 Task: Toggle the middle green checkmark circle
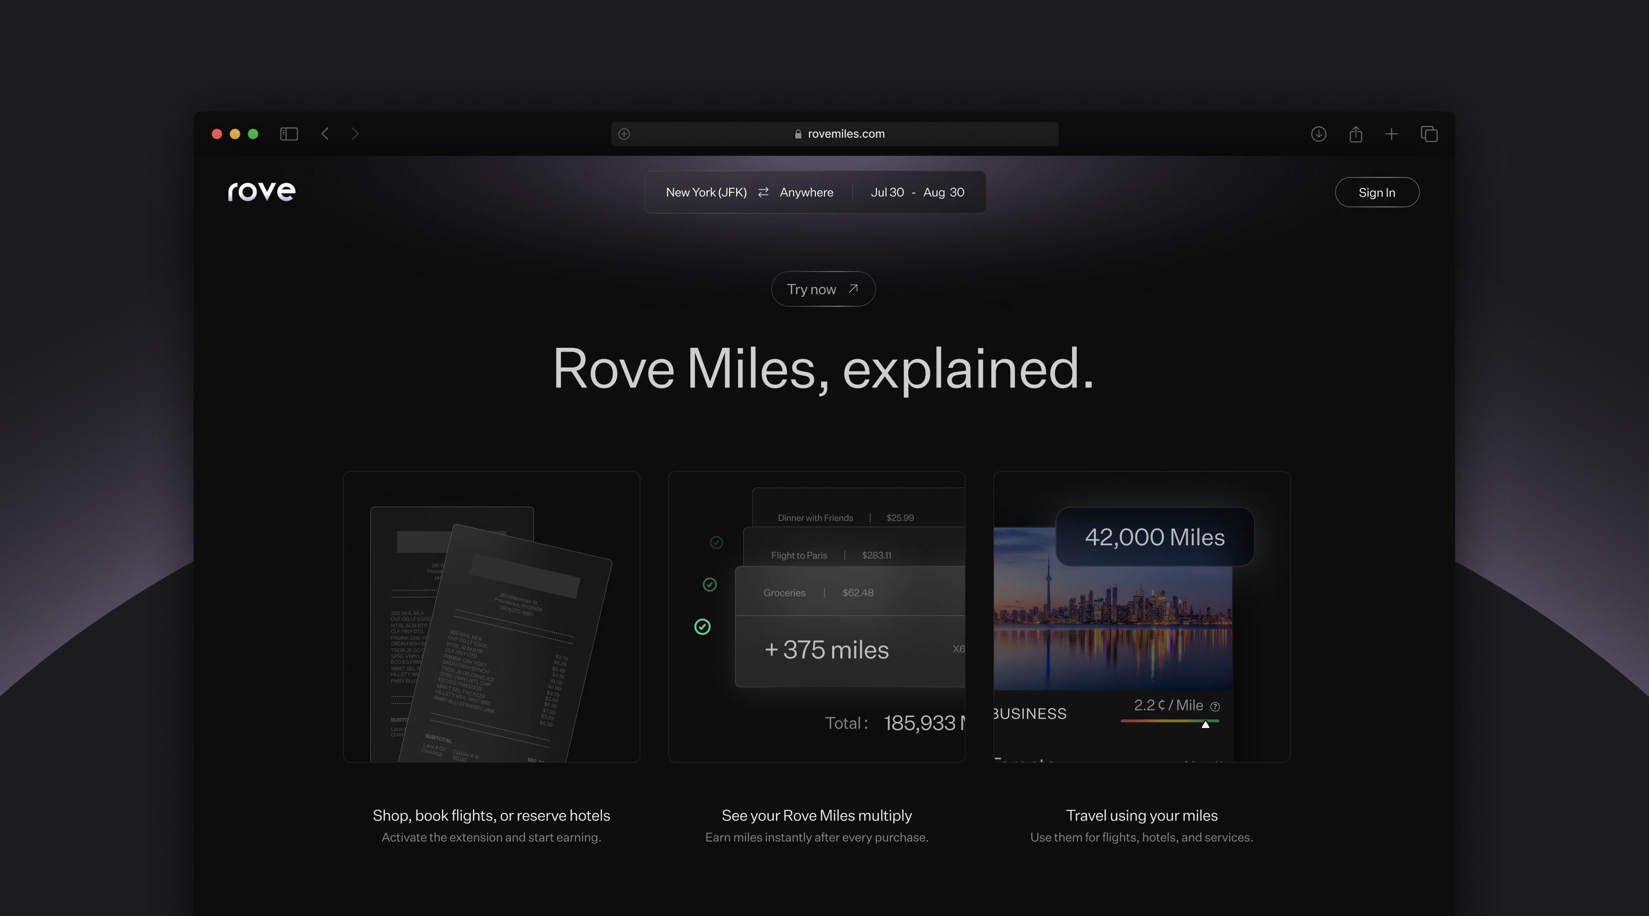pyautogui.click(x=710, y=584)
